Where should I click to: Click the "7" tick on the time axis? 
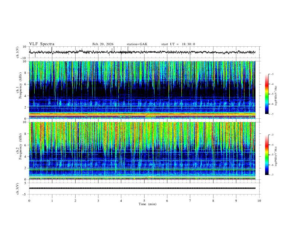pyautogui.click(x=190, y=201)
